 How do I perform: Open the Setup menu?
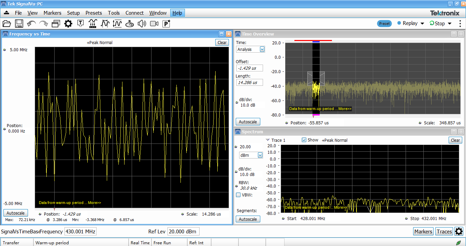pyautogui.click(x=73, y=13)
